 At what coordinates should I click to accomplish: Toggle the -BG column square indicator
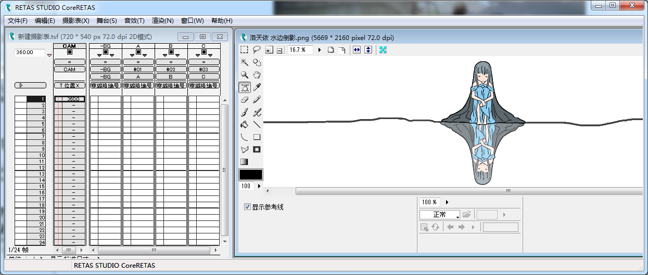tap(106, 52)
